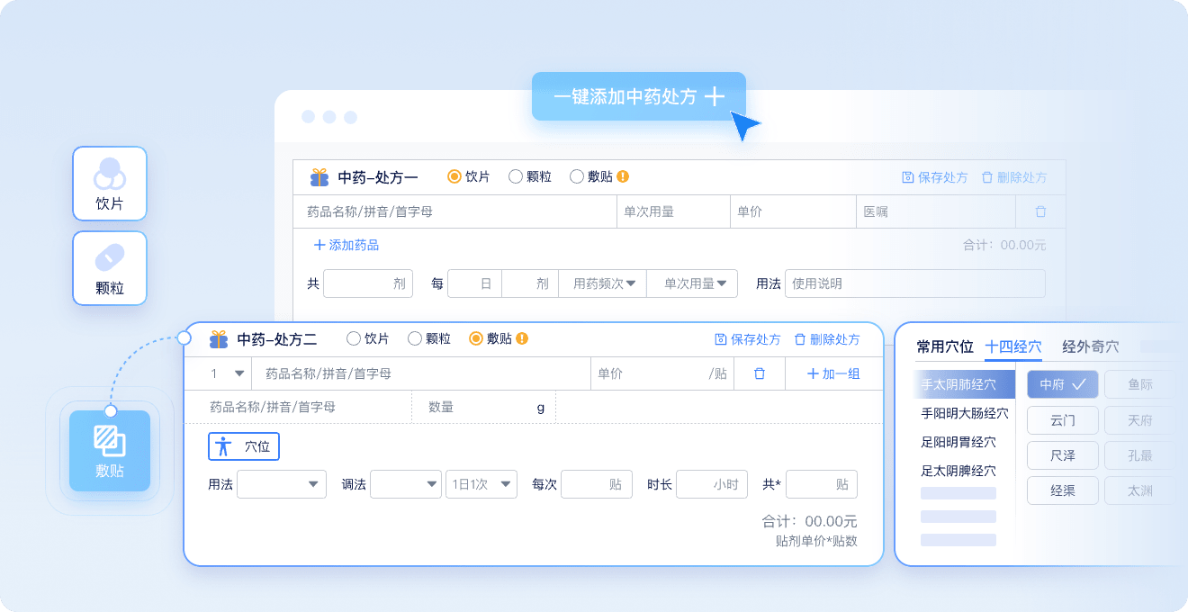This screenshot has width=1188, height=612.
Task: Click trash icon in 处方一 table header
Action: point(1040,212)
